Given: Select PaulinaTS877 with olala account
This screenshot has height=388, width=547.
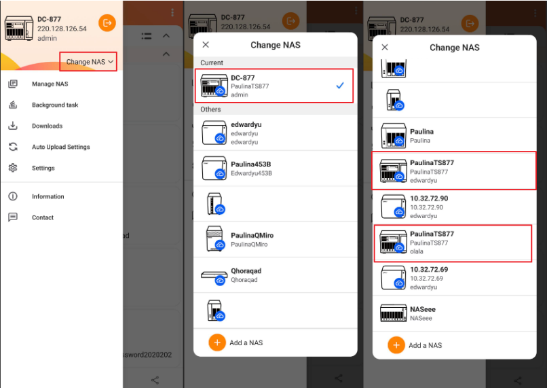Looking at the screenshot, I should [x=453, y=243].
